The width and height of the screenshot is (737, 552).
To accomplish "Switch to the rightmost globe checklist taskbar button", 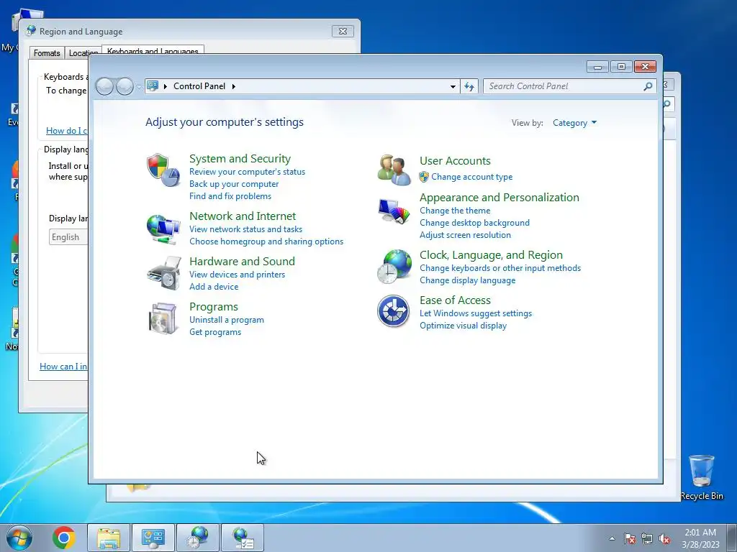I will (243, 538).
